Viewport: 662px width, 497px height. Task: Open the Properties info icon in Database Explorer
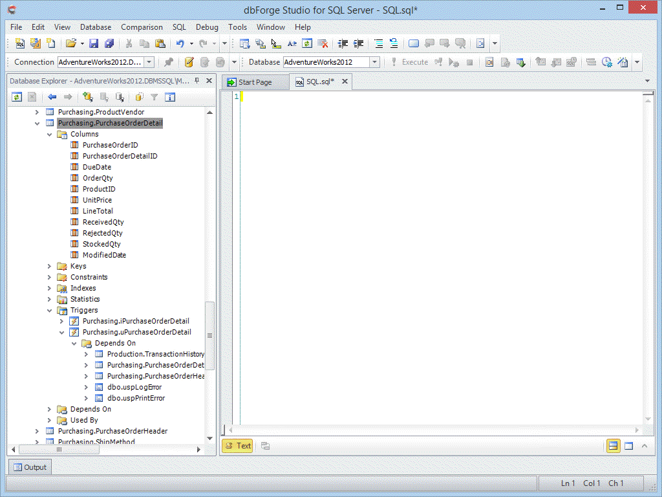(170, 97)
